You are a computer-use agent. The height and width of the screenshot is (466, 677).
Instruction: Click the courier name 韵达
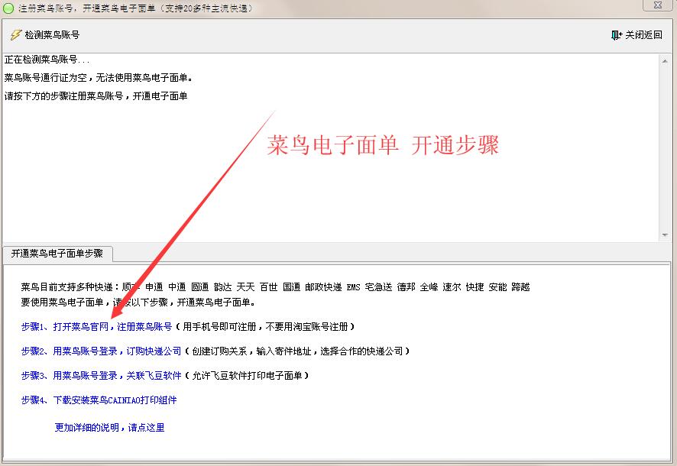223,287
